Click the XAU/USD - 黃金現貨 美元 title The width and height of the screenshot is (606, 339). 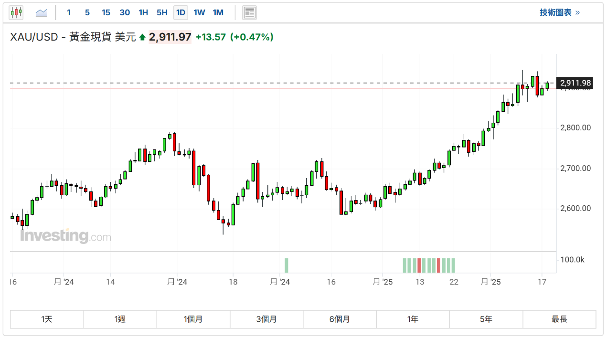click(x=73, y=37)
